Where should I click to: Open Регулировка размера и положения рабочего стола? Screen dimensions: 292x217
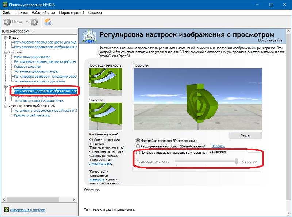tap(45, 76)
